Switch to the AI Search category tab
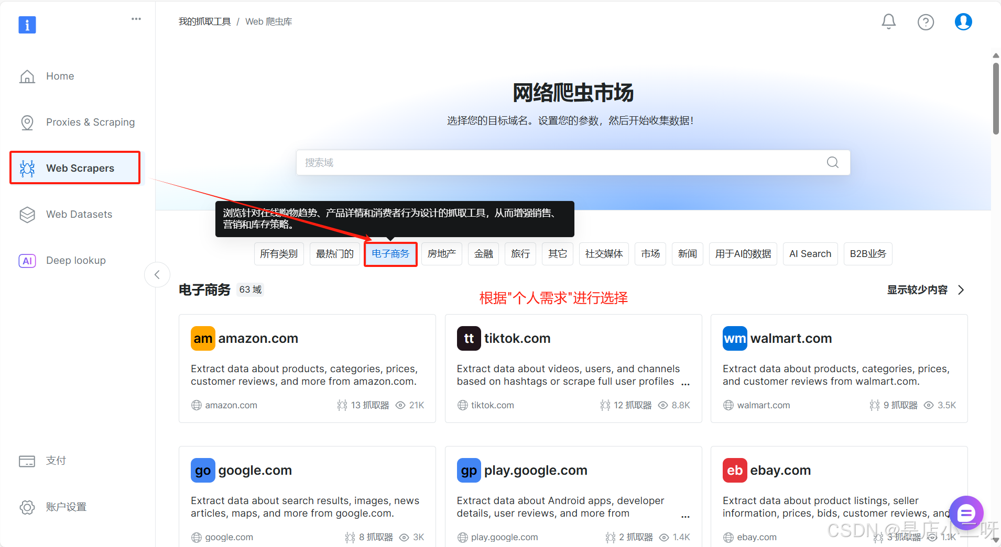The width and height of the screenshot is (1001, 547). pyautogui.click(x=810, y=254)
